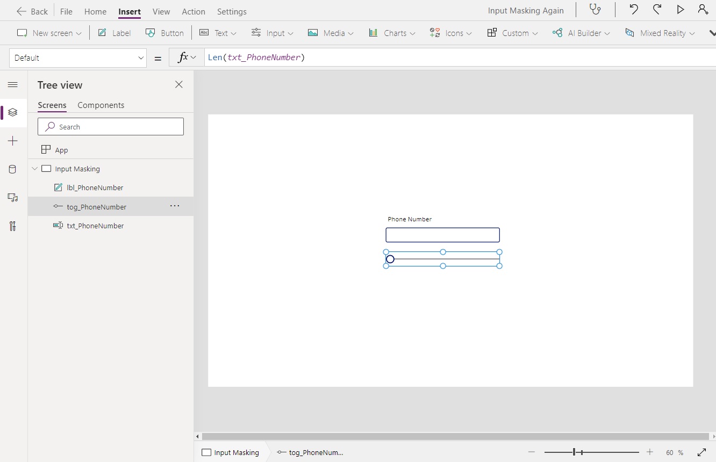Open the Share user icon
Image resolution: width=716 pixels, height=462 pixels.
tap(703, 10)
